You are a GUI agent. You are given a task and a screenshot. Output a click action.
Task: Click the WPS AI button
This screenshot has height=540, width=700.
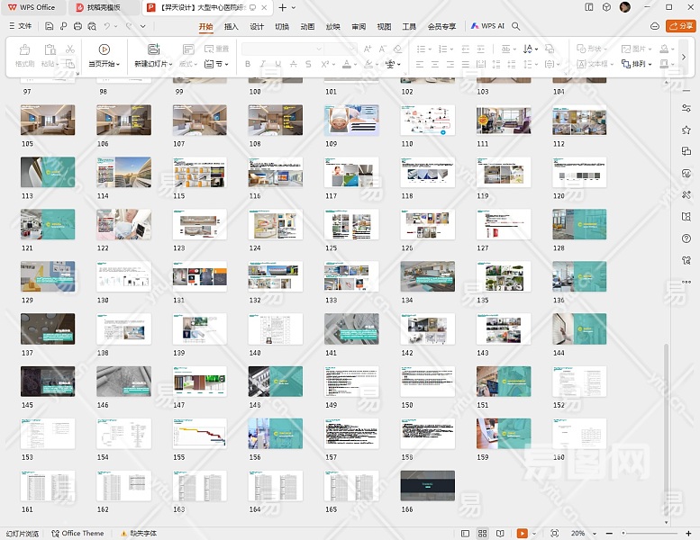click(x=488, y=26)
